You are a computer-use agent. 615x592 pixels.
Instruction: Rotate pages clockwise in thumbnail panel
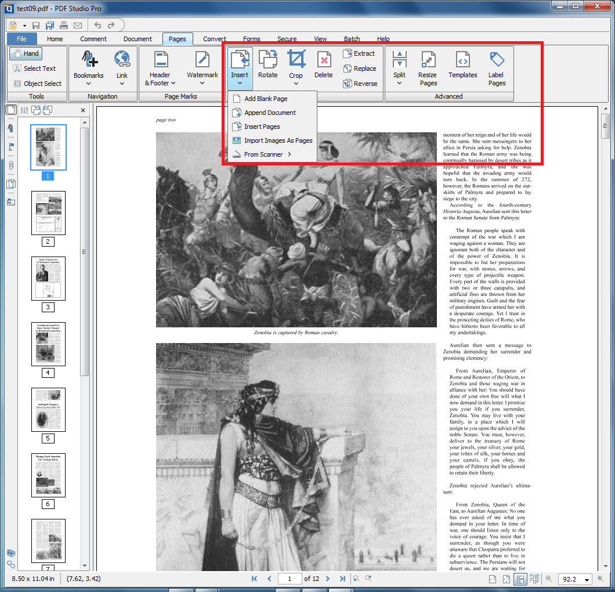tap(36, 110)
